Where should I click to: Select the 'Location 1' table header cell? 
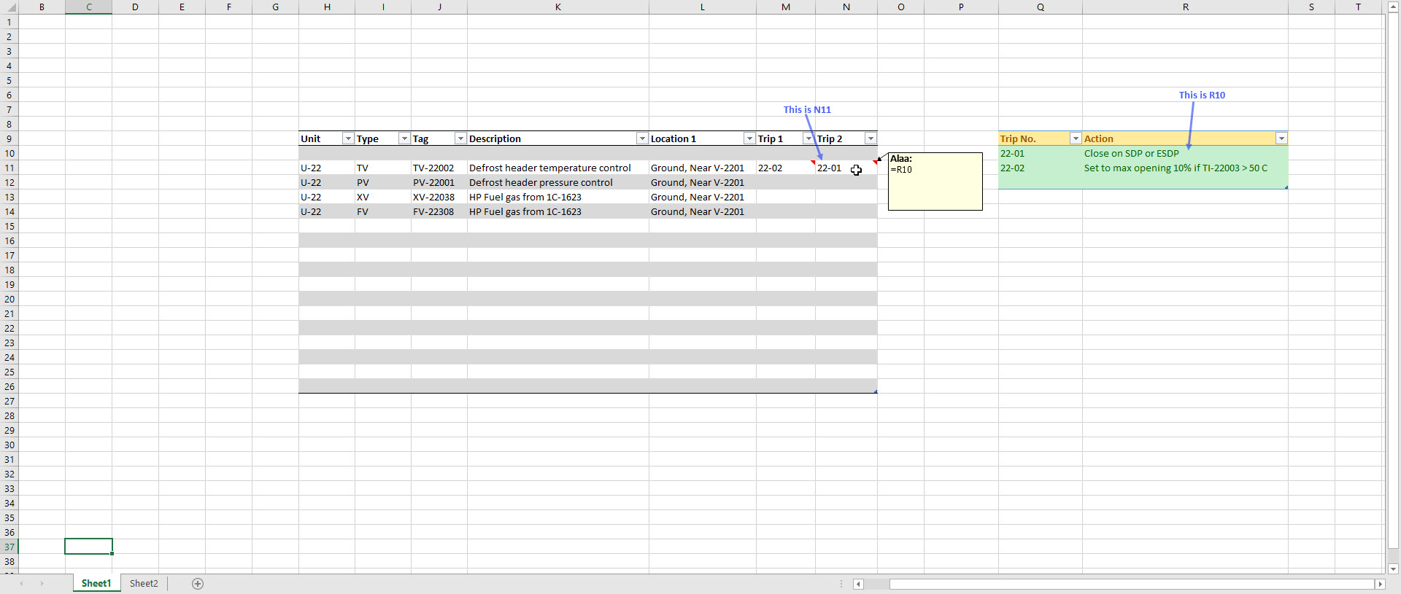703,138
